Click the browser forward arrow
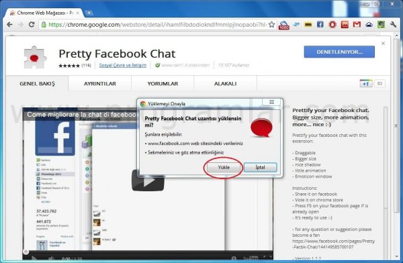 21,25
